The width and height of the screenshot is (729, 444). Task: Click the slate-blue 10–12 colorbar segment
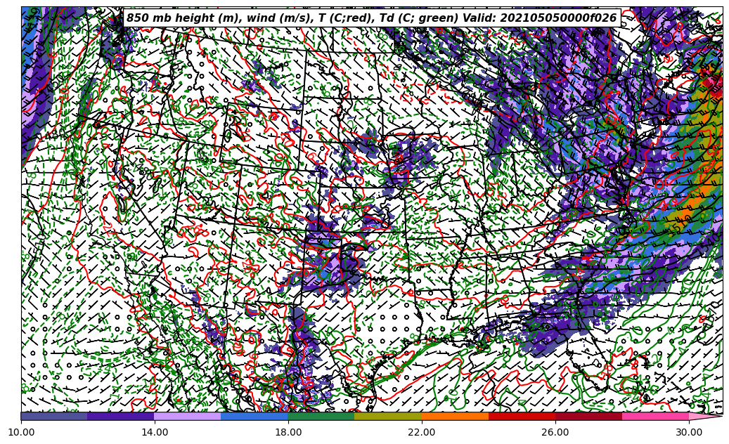(x=54, y=416)
